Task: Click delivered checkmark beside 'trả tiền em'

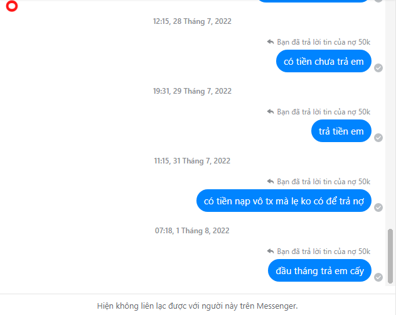Action: point(378,138)
